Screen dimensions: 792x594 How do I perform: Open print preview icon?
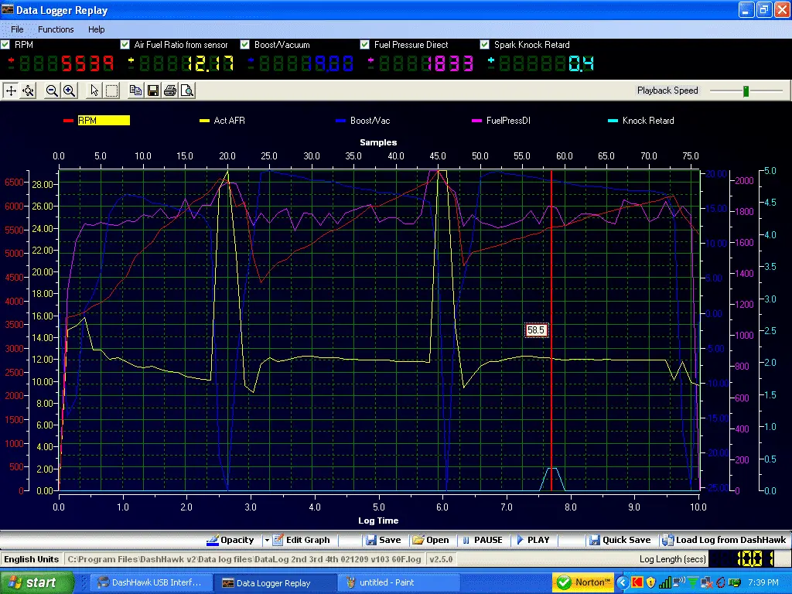pos(187,90)
